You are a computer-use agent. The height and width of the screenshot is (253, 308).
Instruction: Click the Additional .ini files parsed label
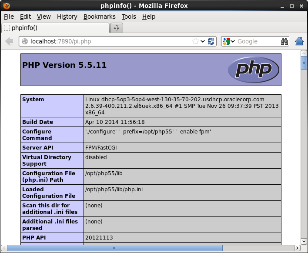[50, 225]
